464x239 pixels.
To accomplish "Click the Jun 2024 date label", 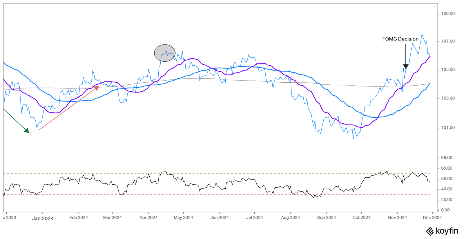I will (220, 218).
